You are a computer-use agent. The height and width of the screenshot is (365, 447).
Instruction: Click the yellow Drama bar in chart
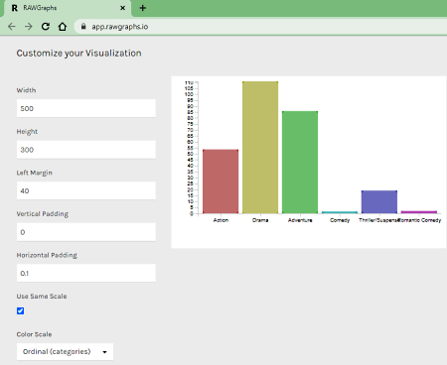[x=260, y=148]
